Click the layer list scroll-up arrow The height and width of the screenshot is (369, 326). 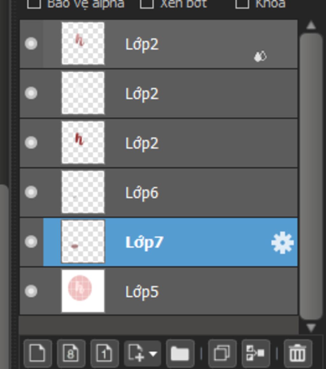[x=311, y=25]
